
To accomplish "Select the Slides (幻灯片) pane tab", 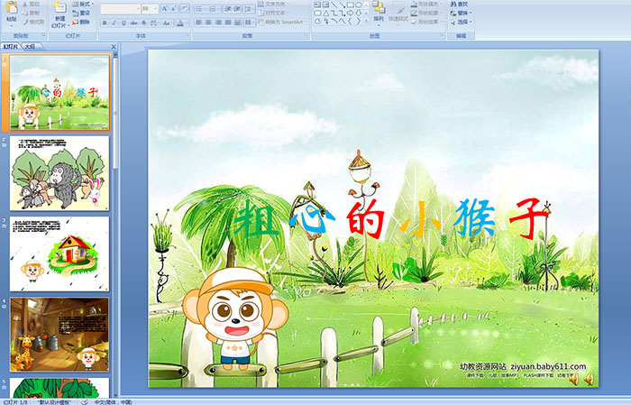I will tap(11, 45).
